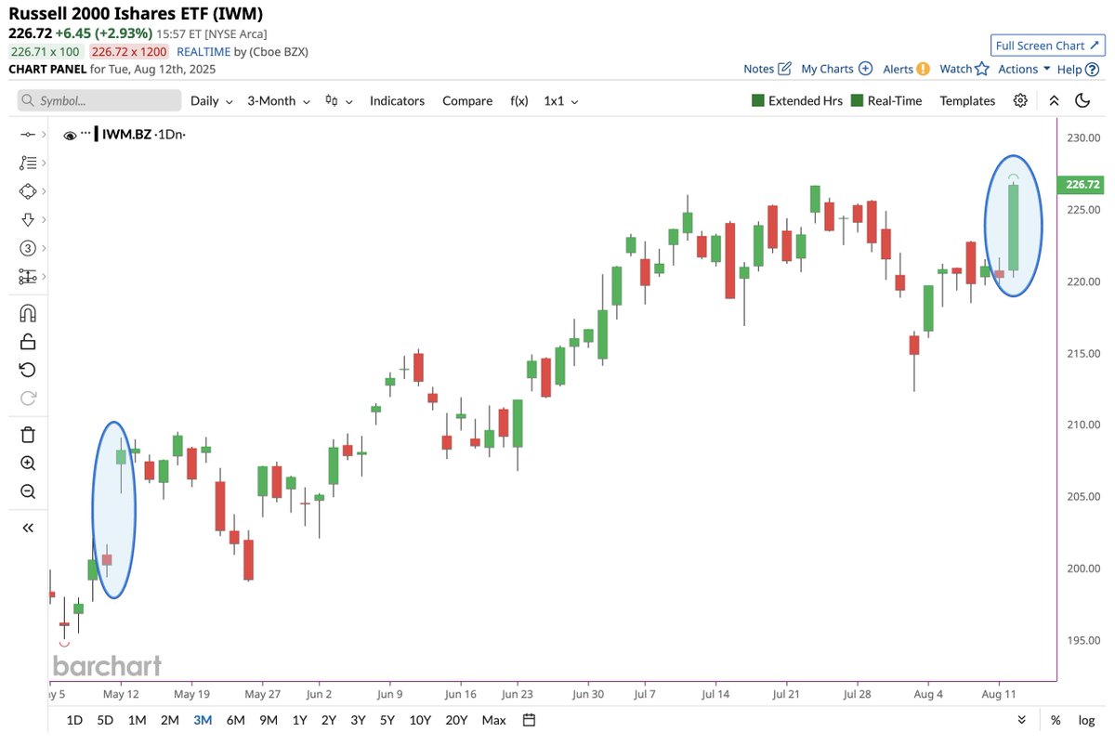Open the candlestick chart type dropdown
Viewport: 1115px width, 745px height.
point(339,100)
